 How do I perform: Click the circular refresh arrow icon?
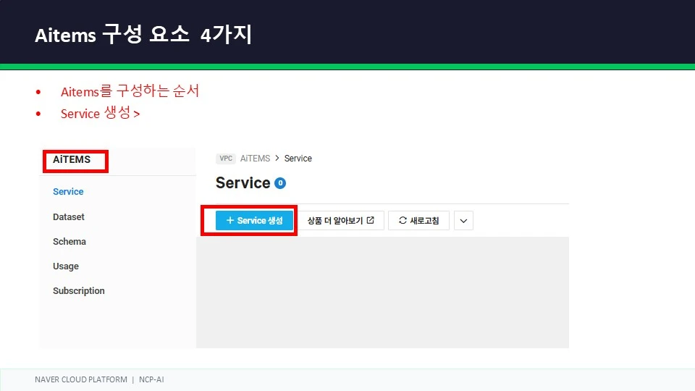[x=403, y=220]
